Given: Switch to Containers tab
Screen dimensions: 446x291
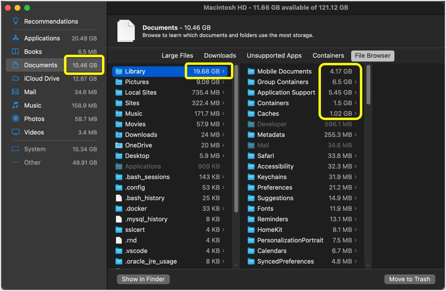Looking at the screenshot, I should [328, 55].
